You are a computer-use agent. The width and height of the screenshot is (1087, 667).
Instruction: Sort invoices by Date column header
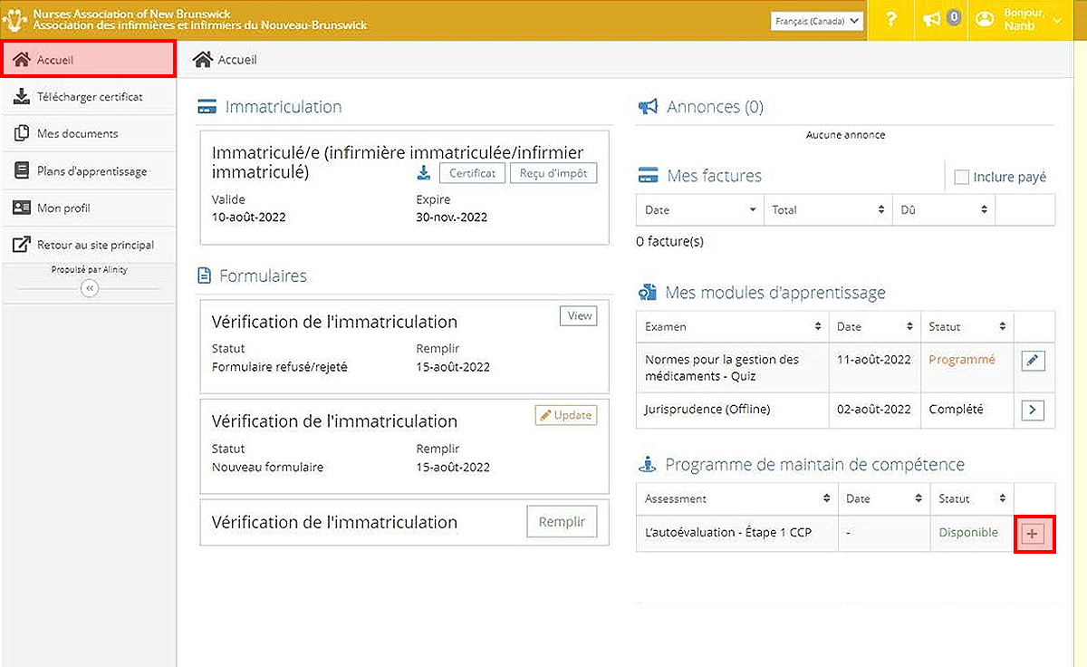(700, 210)
